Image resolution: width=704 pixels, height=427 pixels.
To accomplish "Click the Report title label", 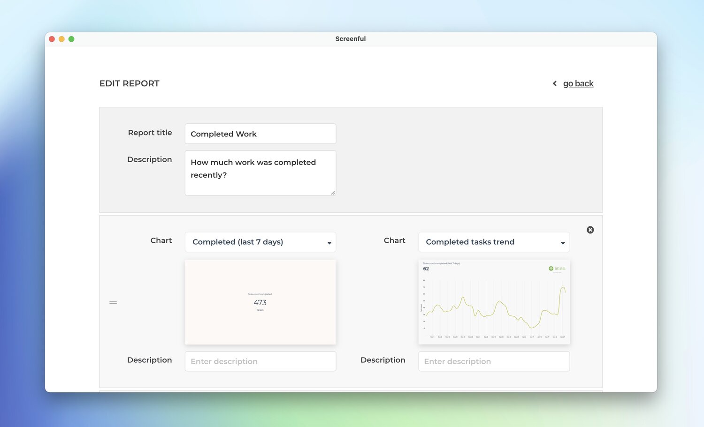I will coord(150,133).
